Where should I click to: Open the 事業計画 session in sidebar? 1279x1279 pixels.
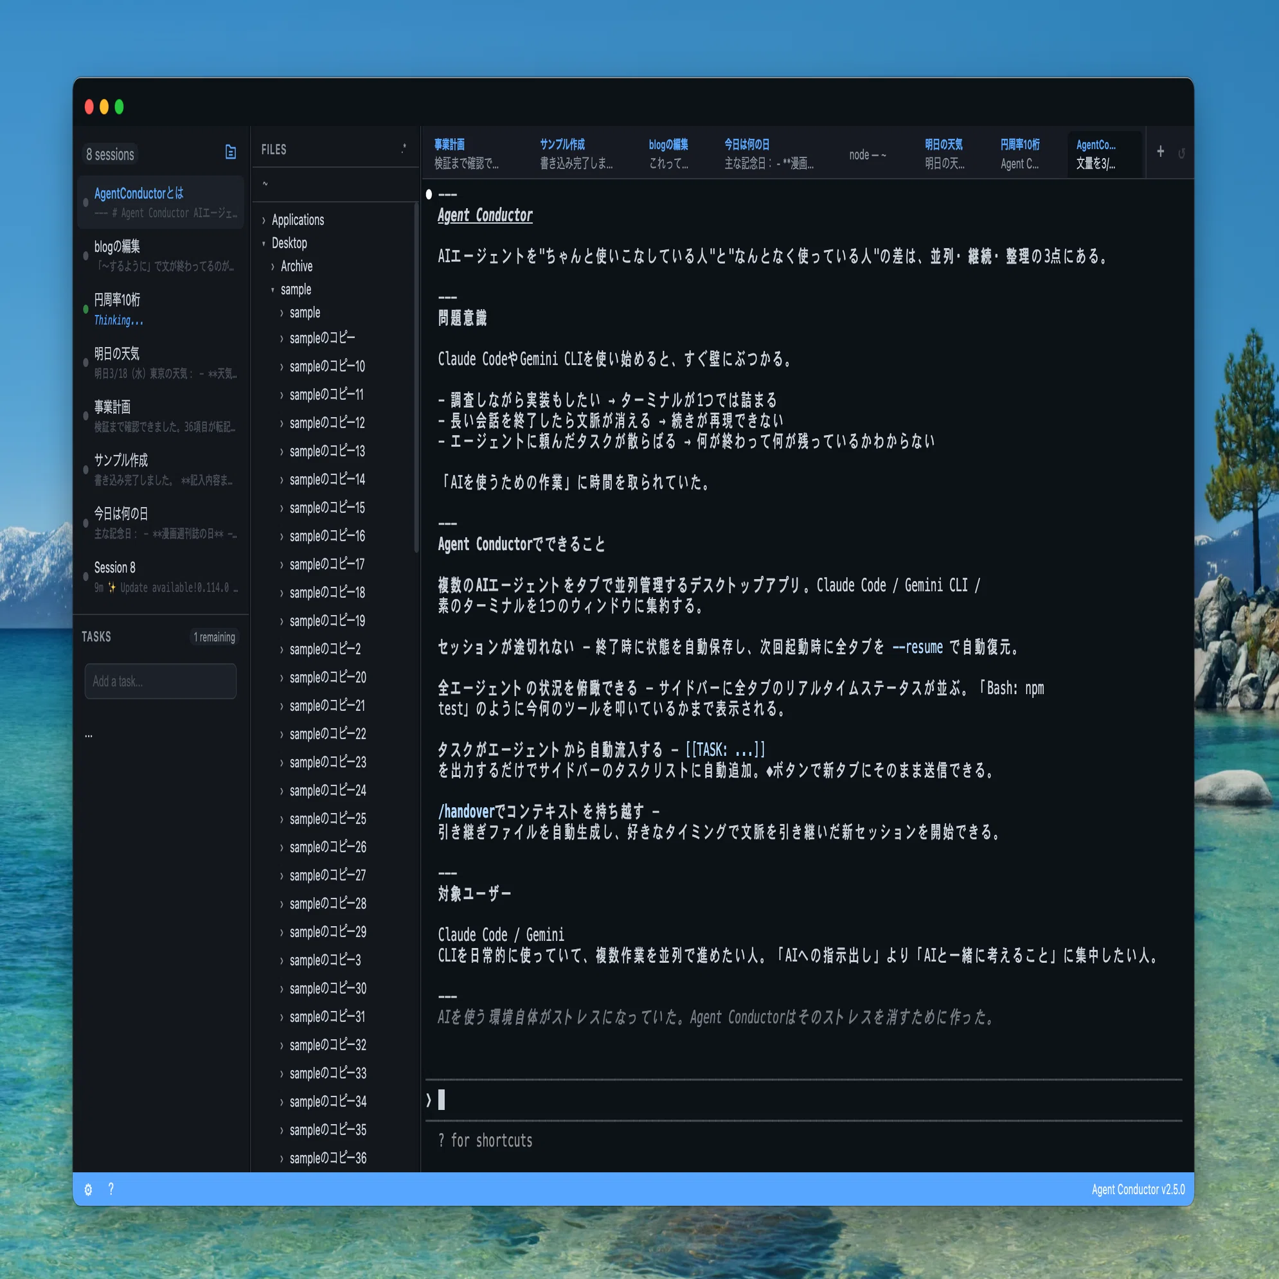click(161, 416)
